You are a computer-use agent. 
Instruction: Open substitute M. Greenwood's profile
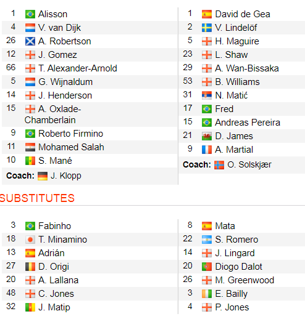pos(244,280)
